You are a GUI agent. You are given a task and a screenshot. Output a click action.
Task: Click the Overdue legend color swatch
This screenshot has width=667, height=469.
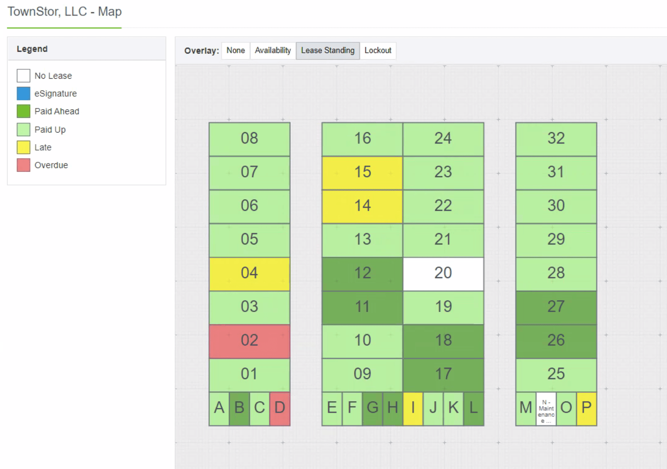coord(23,165)
